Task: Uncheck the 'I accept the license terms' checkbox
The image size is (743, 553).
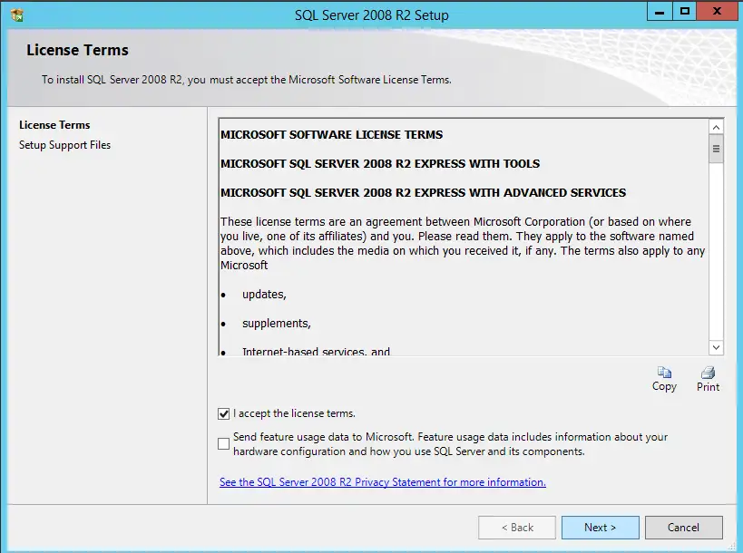Action: tap(224, 413)
